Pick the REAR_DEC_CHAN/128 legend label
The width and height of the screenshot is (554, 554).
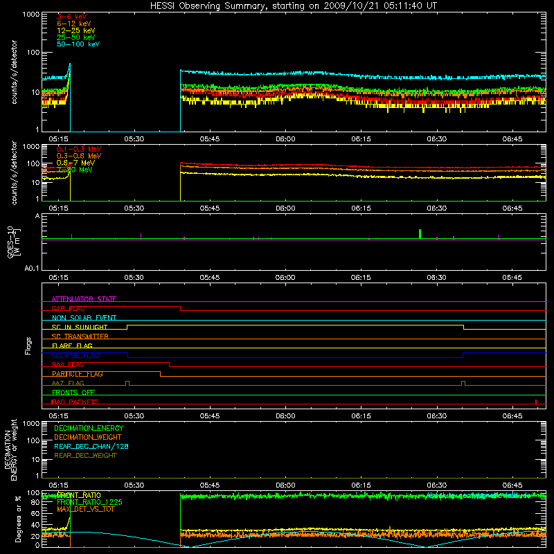pos(91,446)
